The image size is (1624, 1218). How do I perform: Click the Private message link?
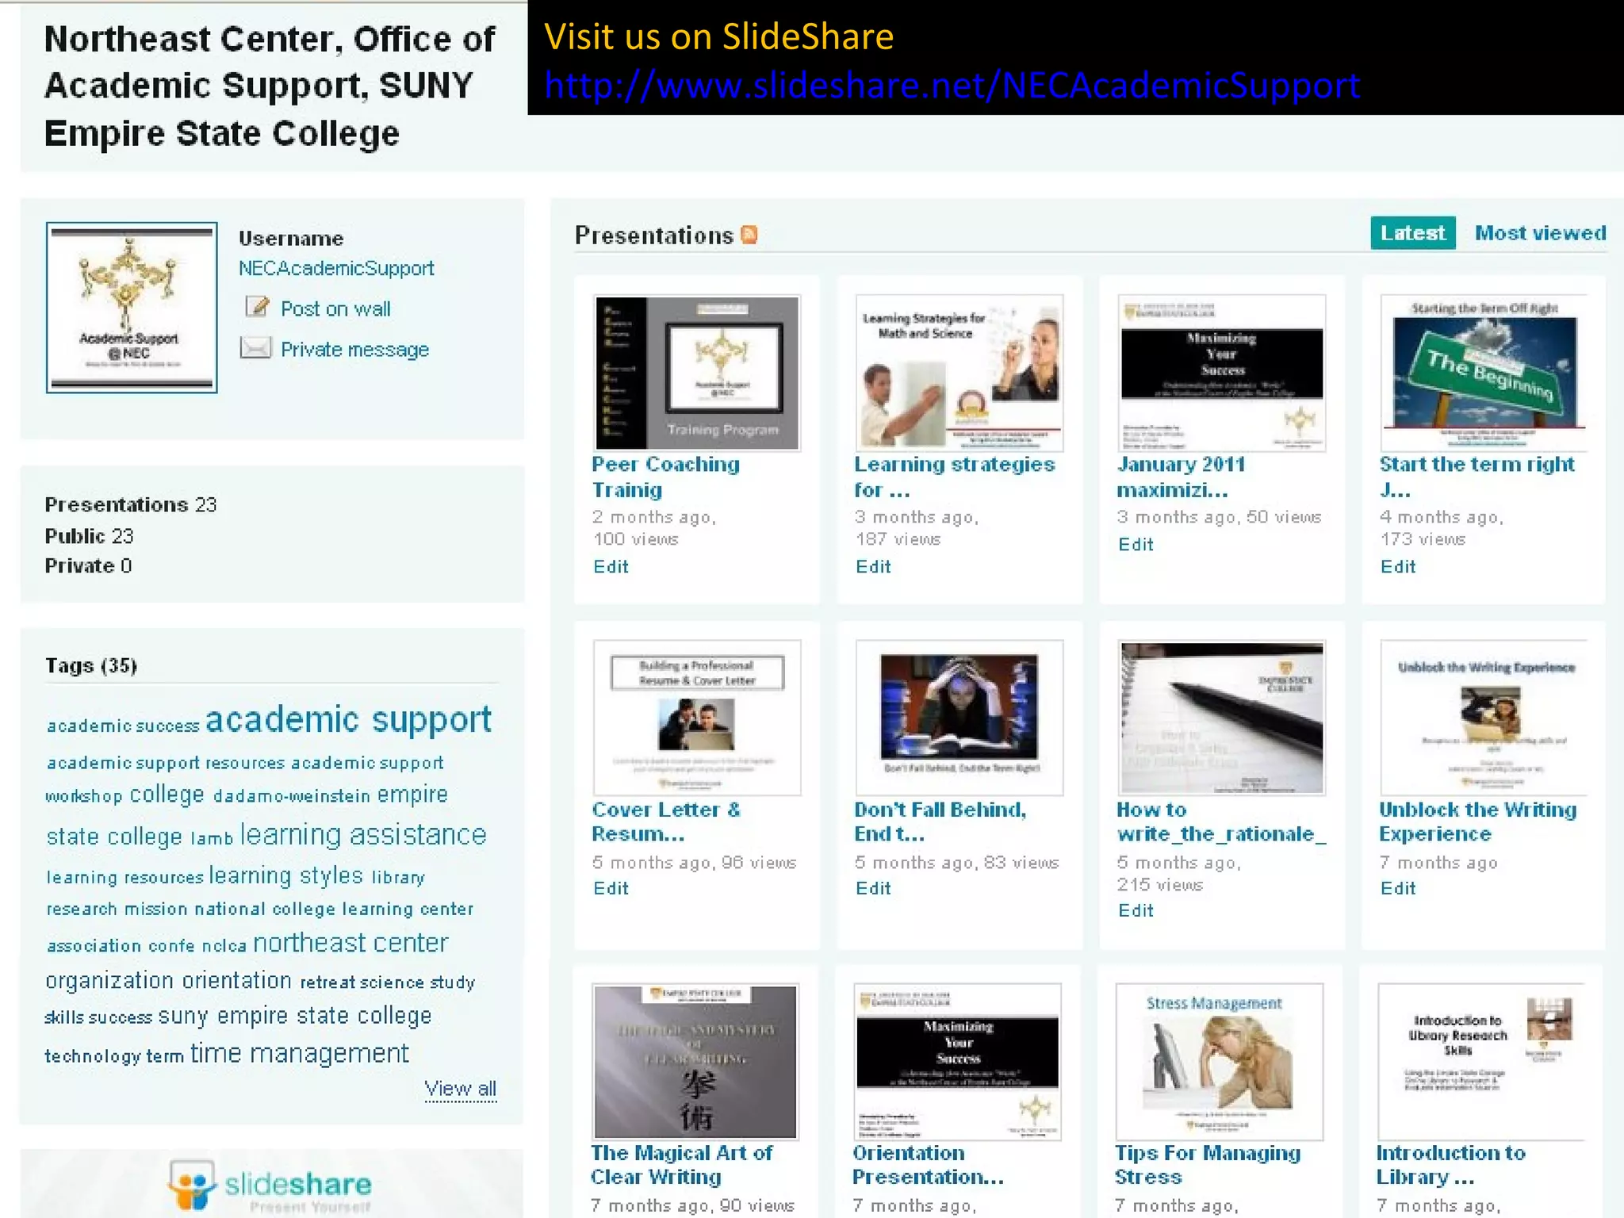pyautogui.click(x=354, y=349)
